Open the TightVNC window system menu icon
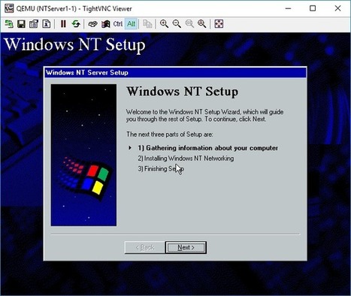Viewport: 351px width, 296px height. pyautogui.click(x=9, y=8)
